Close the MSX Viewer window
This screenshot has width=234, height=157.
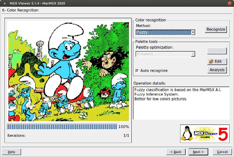(x=229, y=3)
